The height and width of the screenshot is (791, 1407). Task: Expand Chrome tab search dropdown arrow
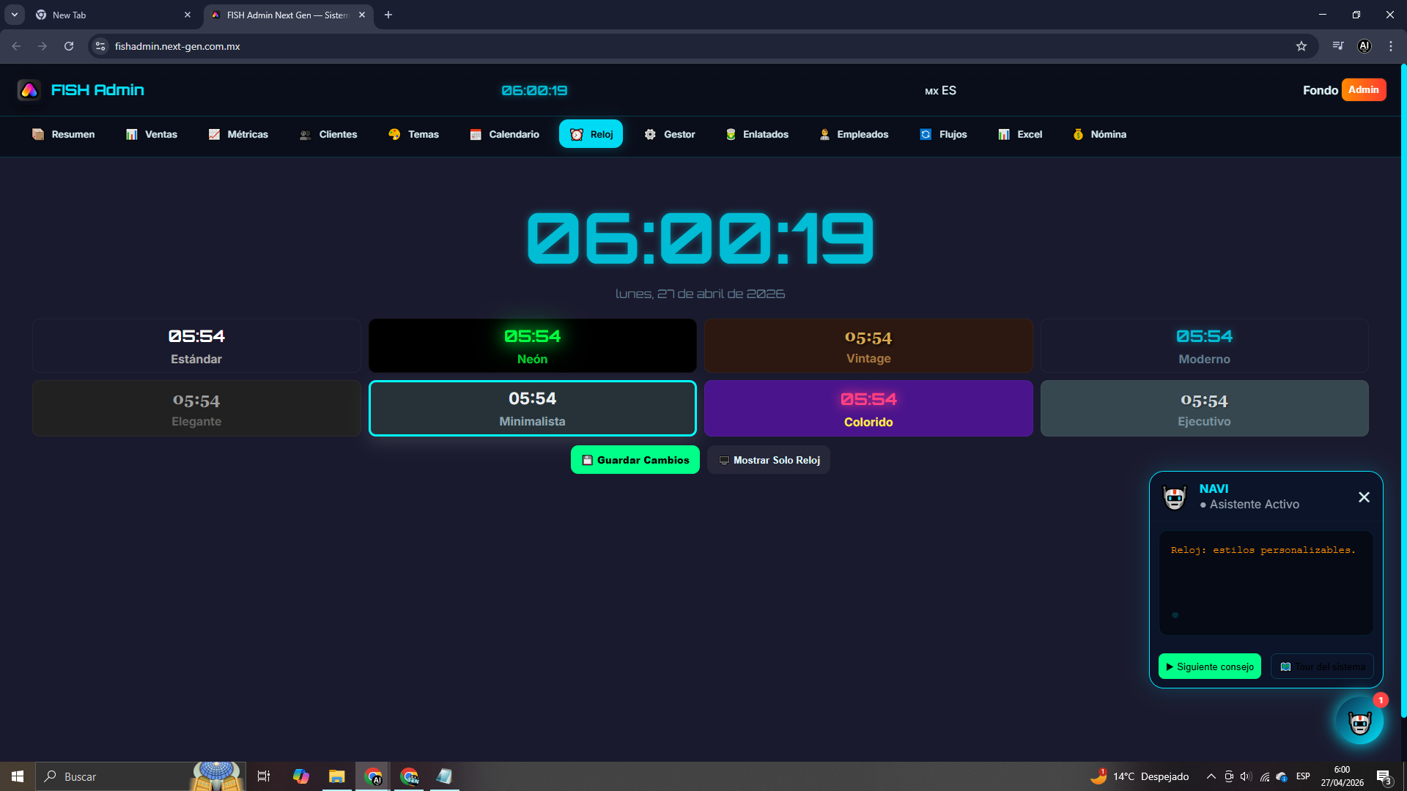click(x=15, y=15)
